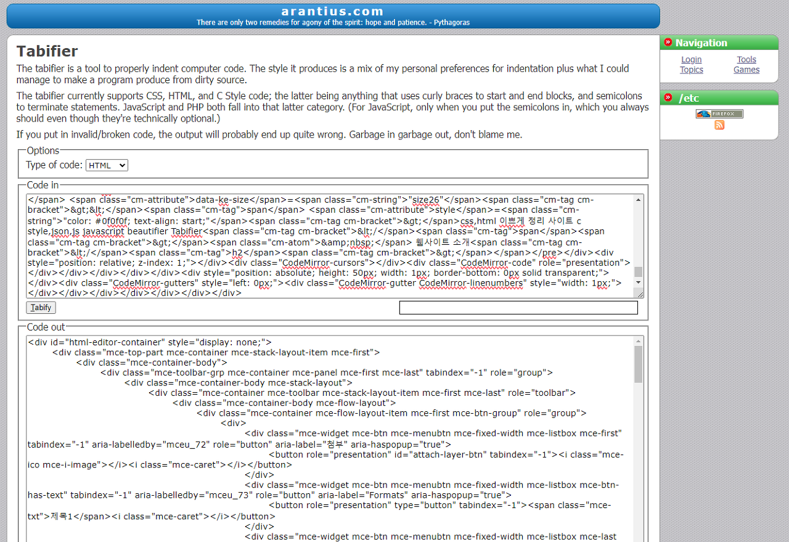Click the mce-top-part output line
The image size is (789, 542).
(x=216, y=353)
